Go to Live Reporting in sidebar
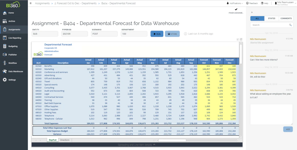Viewport: 297px width, 150px height. (x=15, y=38)
